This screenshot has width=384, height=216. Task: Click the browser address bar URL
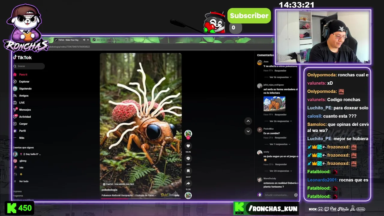(x=69, y=46)
